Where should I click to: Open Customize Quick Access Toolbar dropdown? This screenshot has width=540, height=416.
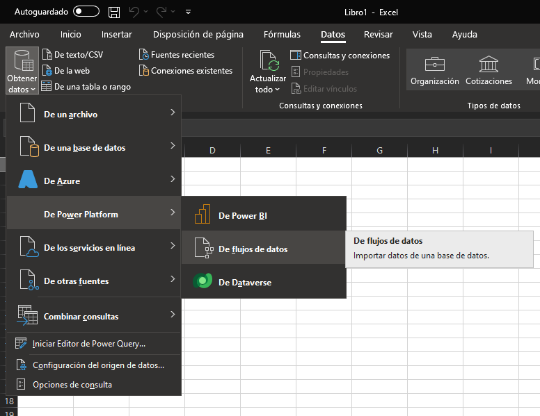coord(188,12)
